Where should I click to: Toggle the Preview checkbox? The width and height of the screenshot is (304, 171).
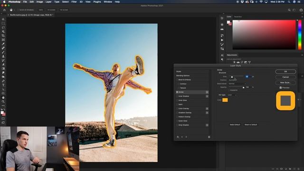(281, 87)
